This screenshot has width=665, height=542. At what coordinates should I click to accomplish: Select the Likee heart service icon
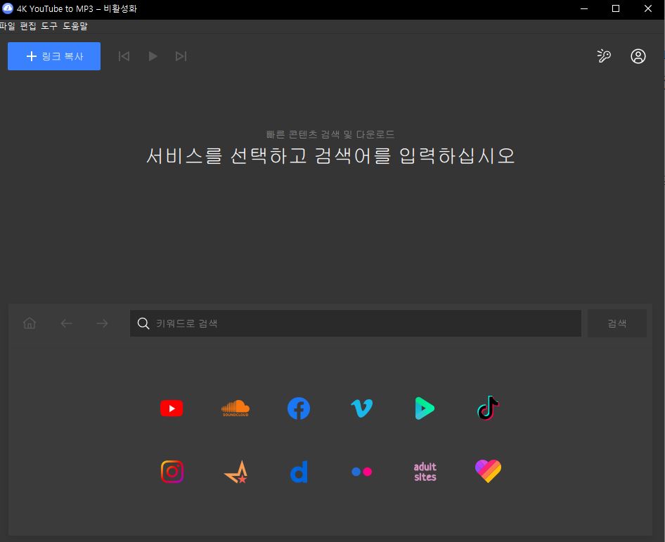(488, 471)
